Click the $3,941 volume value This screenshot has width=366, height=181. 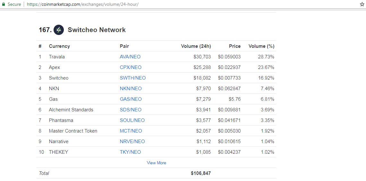[x=203, y=109]
